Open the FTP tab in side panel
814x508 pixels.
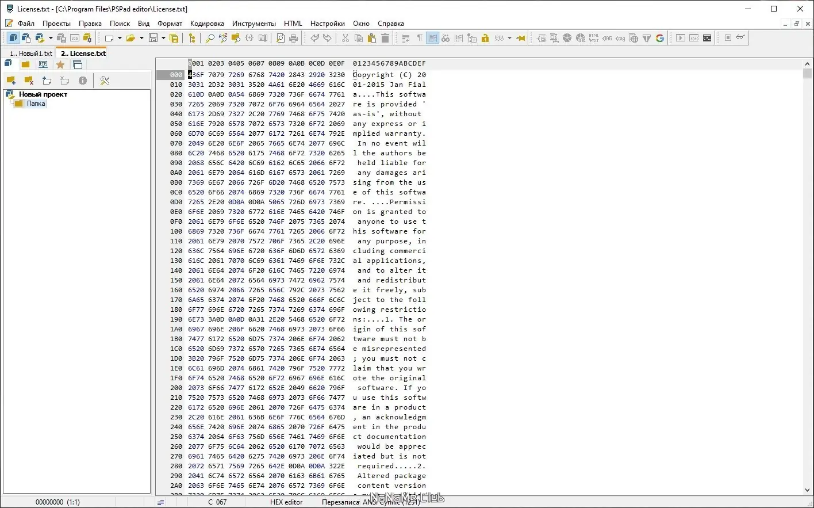click(x=43, y=64)
